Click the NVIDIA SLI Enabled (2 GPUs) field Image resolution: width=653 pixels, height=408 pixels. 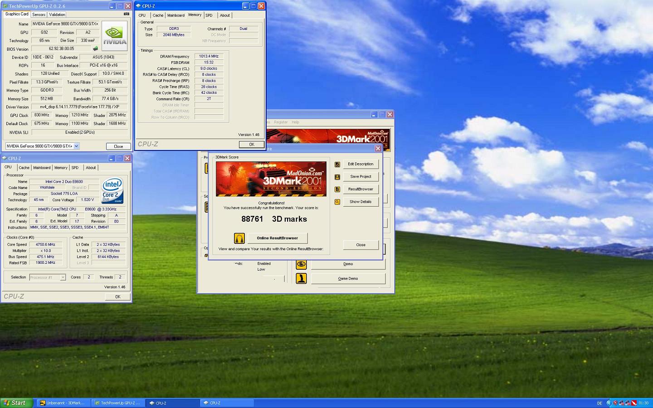tap(79, 132)
